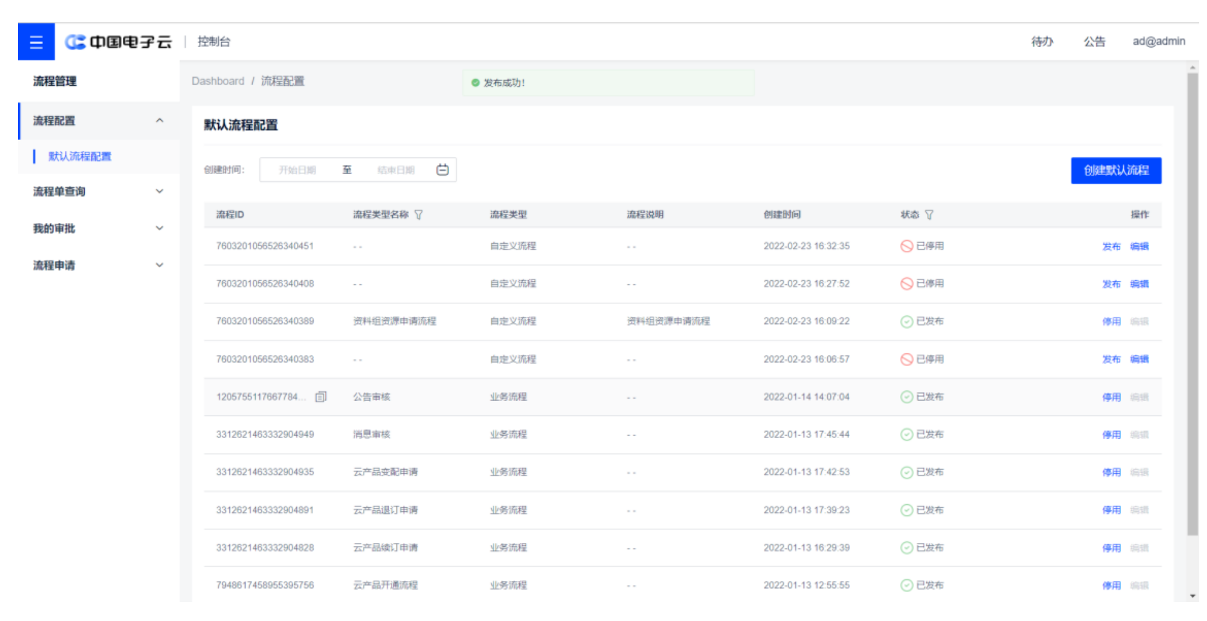
Task: Publish flow 7603201056526340451
Action: click(1111, 246)
